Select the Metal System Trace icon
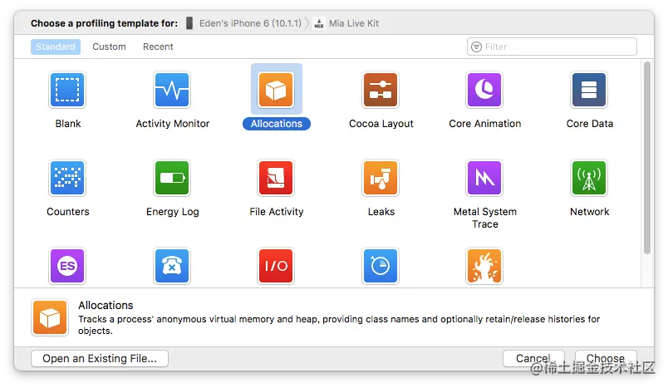The image size is (668, 388). click(x=485, y=178)
